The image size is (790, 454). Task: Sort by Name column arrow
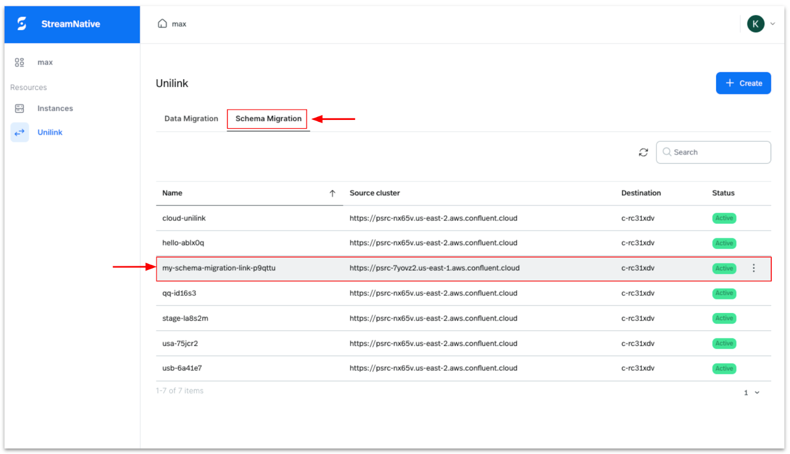tap(332, 193)
